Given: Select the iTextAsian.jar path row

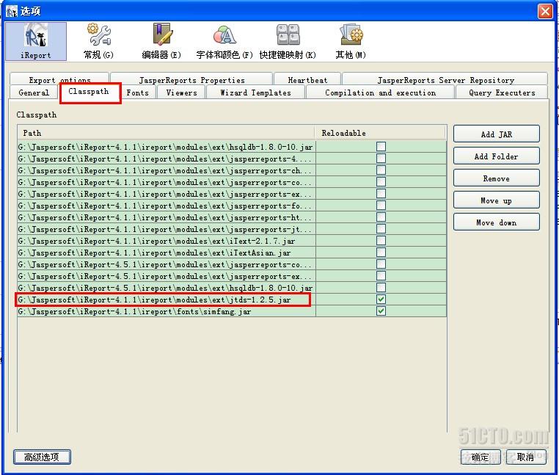Looking at the screenshot, I should pos(167,253).
